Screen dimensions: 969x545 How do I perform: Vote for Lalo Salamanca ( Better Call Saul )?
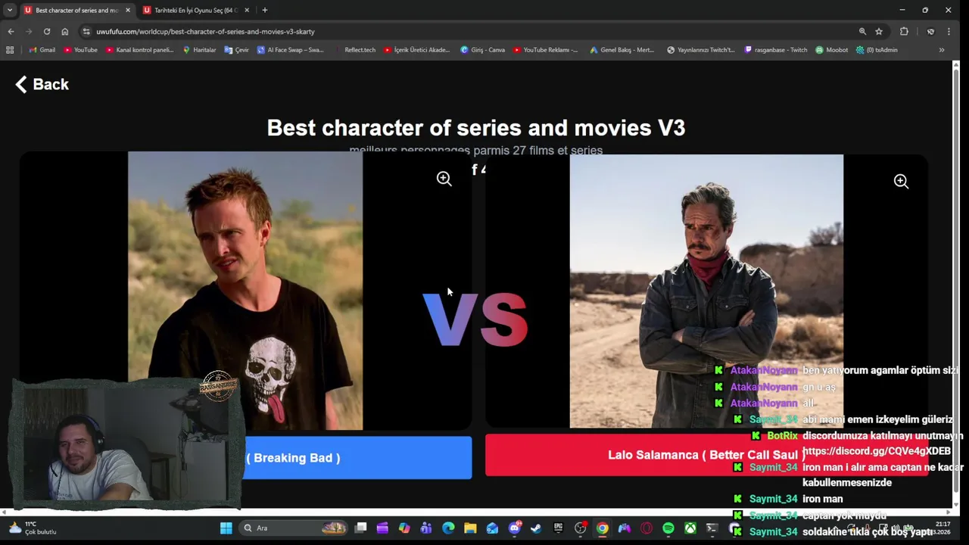(x=706, y=455)
